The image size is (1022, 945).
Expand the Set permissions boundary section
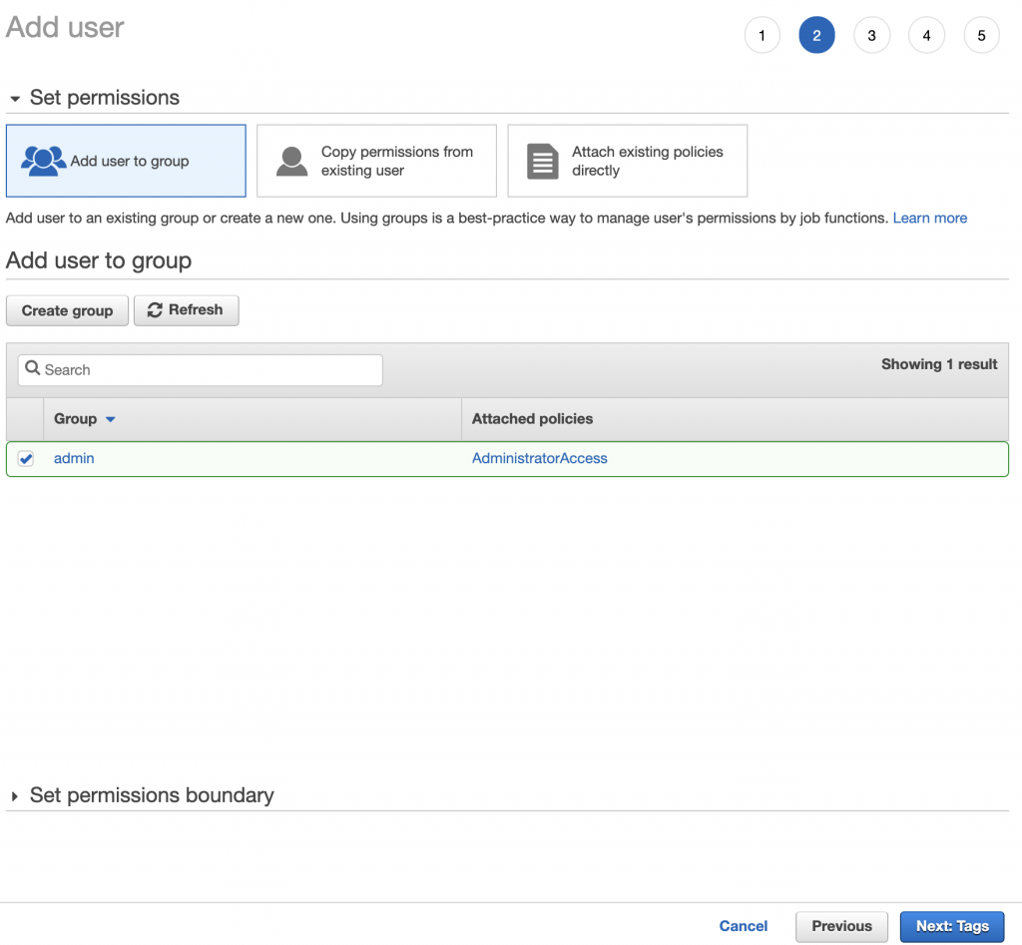(x=14, y=795)
